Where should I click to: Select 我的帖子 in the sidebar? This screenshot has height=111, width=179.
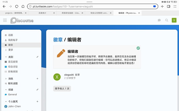tap(13, 40)
